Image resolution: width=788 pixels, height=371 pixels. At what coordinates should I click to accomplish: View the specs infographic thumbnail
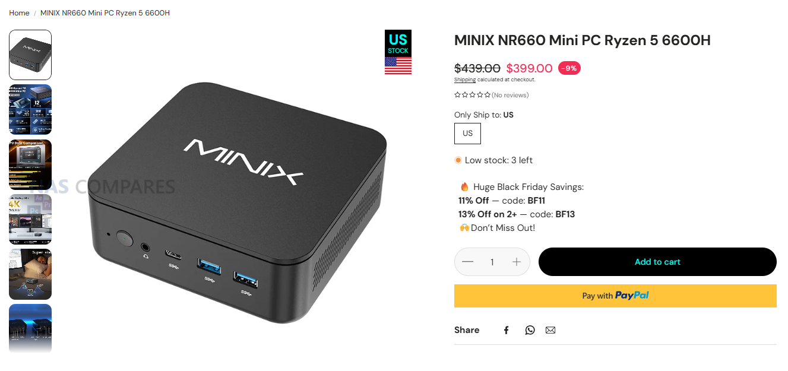click(x=30, y=110)
